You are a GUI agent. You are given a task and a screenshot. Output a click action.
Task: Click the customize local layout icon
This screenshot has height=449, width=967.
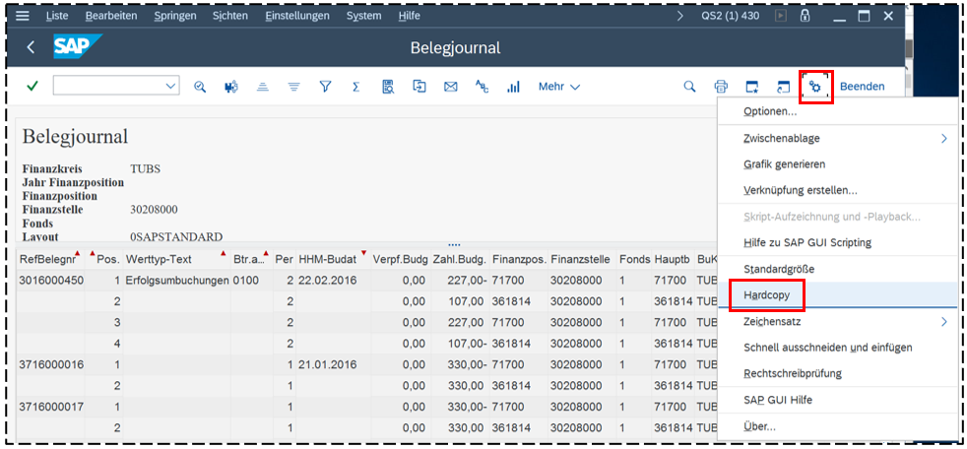(x=815, y=87)
